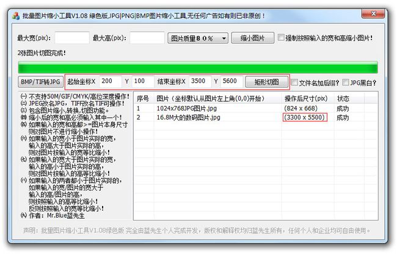Image resolution: width=397 pixels, height=256 pixels.
Task: Click the BMP/TIF转JPG button
Action: tap(40, 82)
